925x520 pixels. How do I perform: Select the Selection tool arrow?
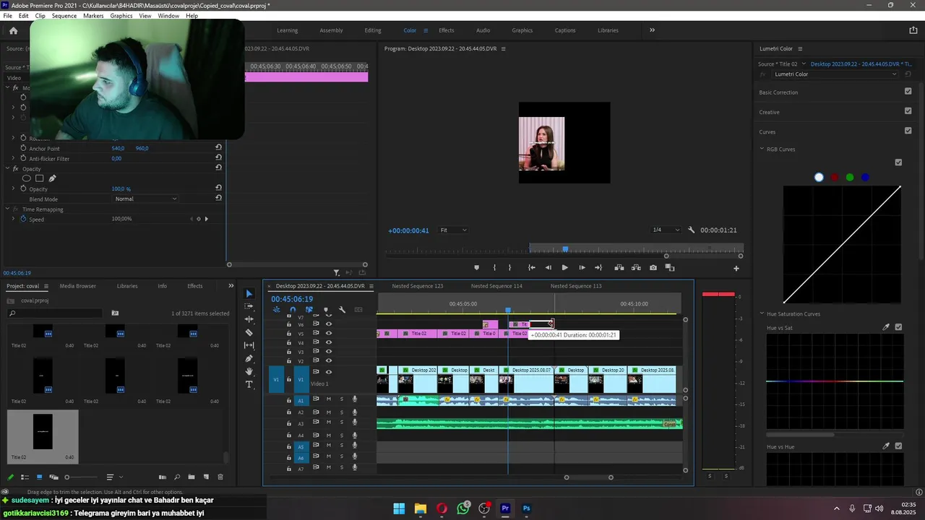point(249,294)
